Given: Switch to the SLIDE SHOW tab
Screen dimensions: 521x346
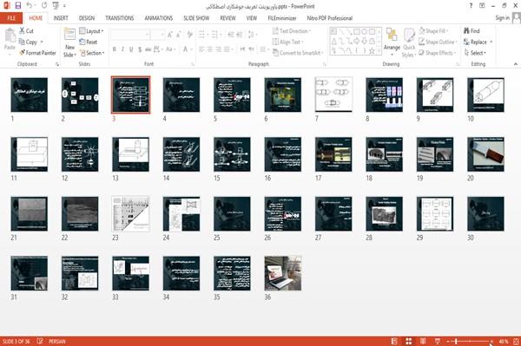Looking at the screenshot, I should tap(196, 18).
